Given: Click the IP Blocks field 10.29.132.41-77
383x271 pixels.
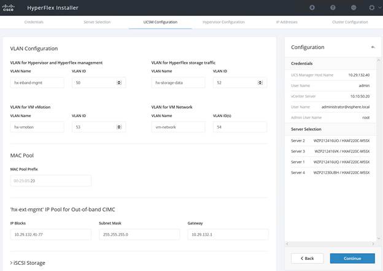Looking at the screenshot, I should (51, 234).
